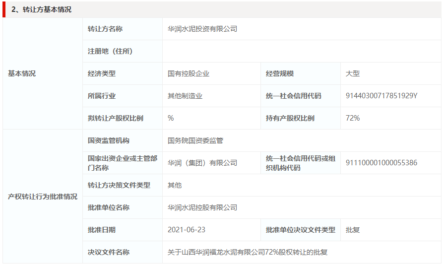
Task: Select the value 大型
Action: tap(353, 73)
